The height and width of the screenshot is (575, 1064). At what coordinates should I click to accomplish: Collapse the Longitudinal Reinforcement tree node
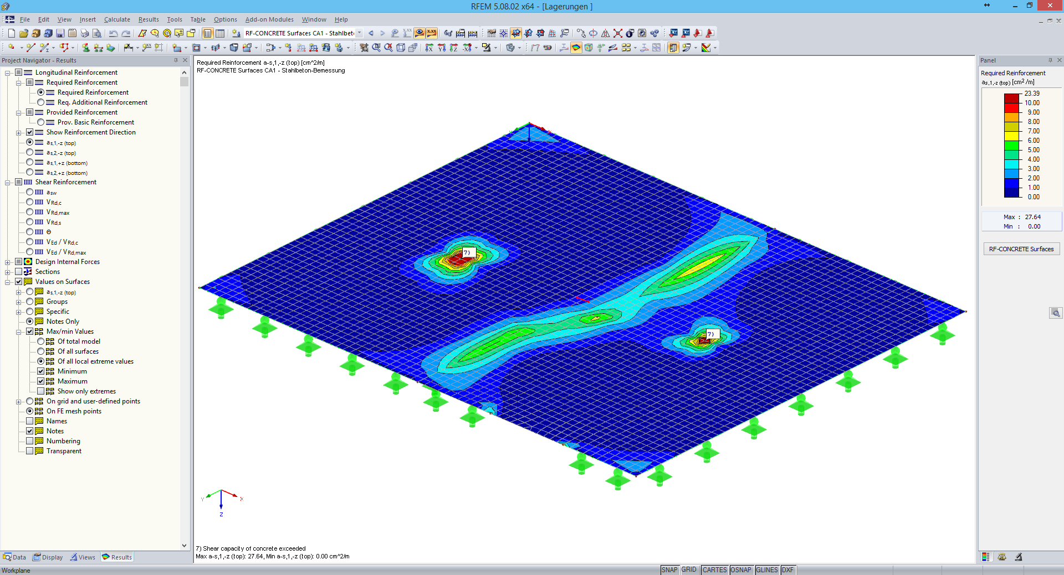point(8,72)
